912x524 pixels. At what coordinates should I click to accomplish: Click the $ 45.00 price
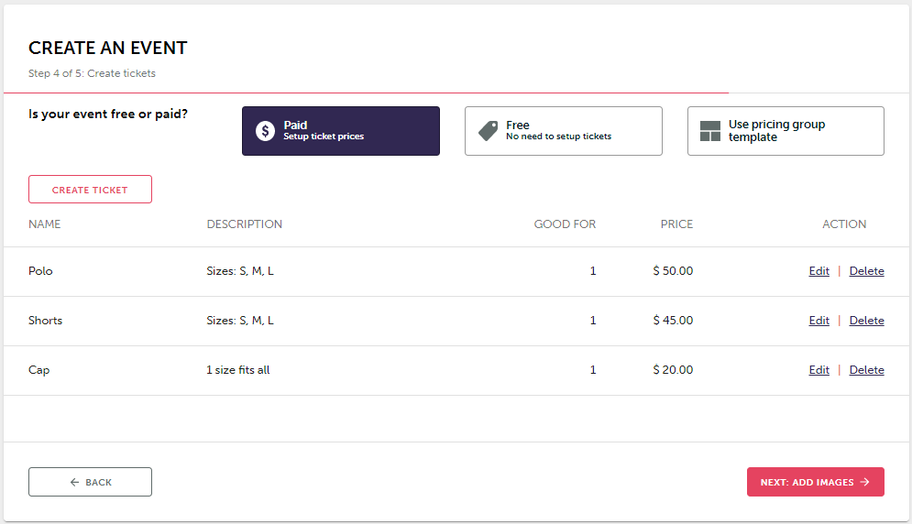click(673, 321)
